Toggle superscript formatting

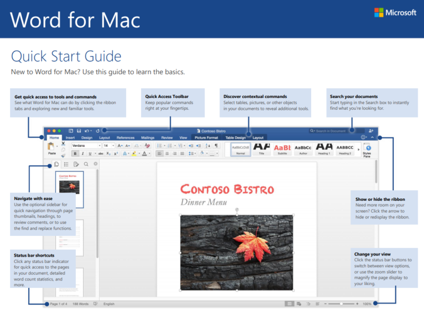pyautogui.click(x=116, y=153)
